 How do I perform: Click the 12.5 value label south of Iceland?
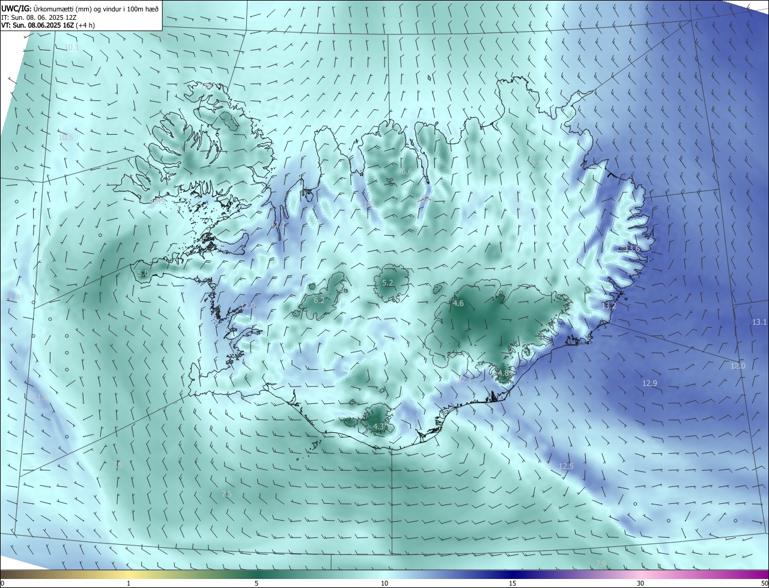pos(566,466)
